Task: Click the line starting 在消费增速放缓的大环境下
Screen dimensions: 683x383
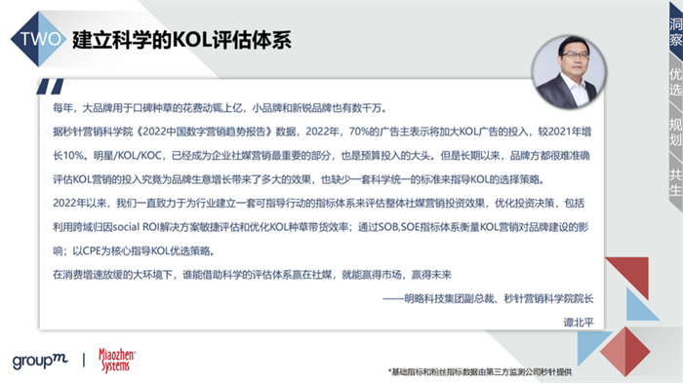Action: click(x=252, y=275)
